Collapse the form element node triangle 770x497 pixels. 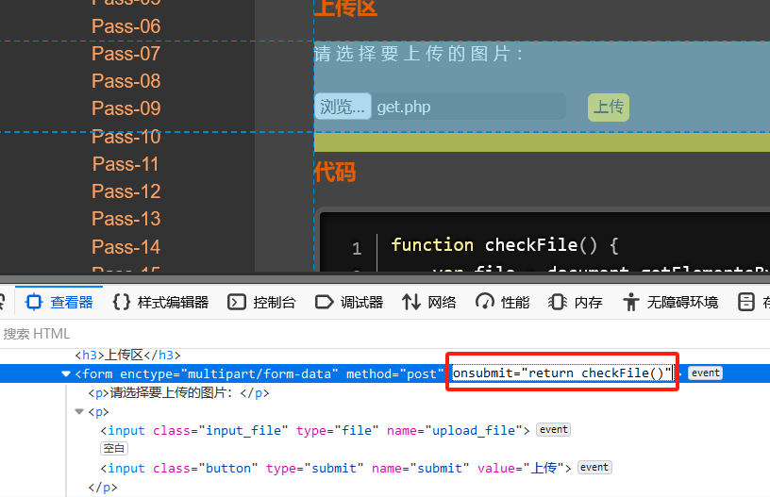[x=65, y=373]
